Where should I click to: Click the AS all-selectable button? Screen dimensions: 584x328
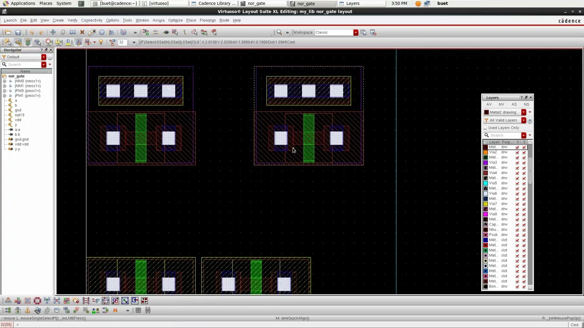click(x=514, y=105)
